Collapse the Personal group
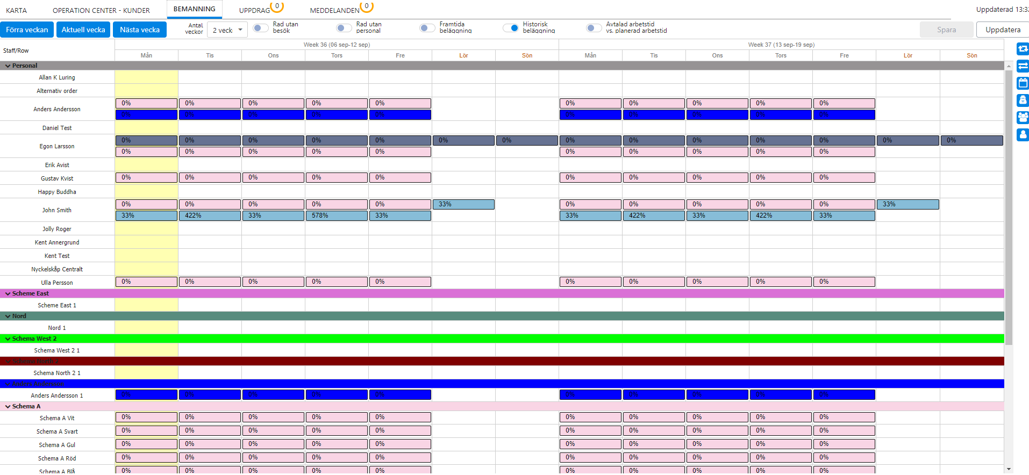The height and width of the screenshot is (475, 1029). (8, 66)
